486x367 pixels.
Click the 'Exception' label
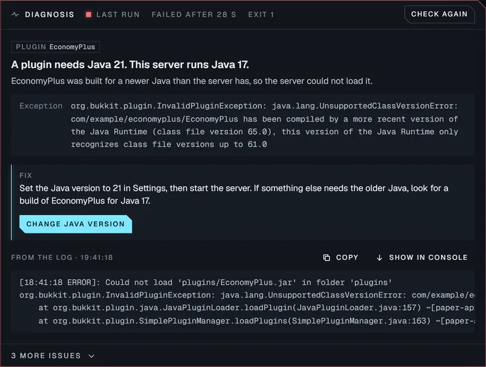click(41, 106)
